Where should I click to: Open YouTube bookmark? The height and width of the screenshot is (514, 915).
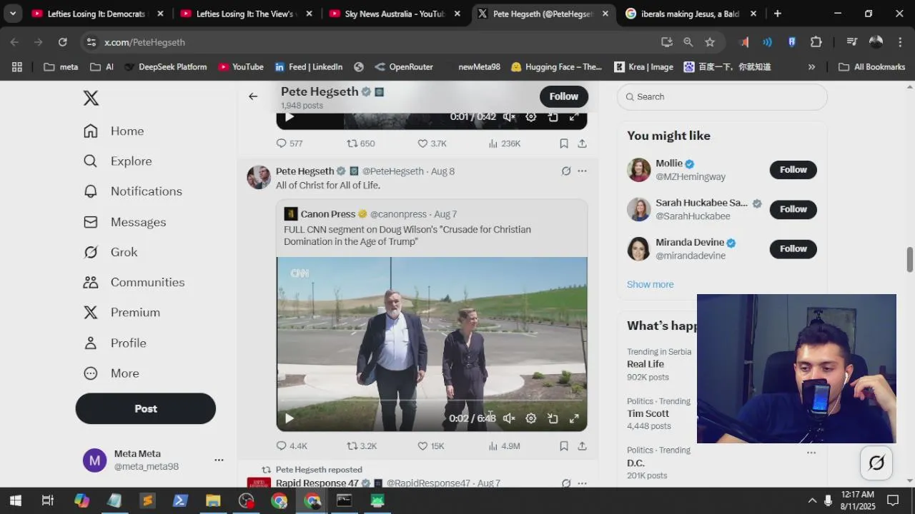pyautogui.click(x=241, y=67)
